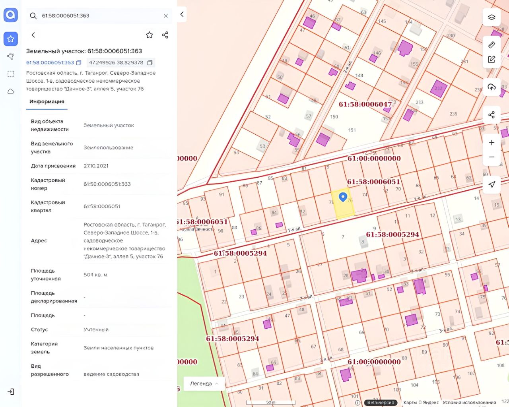509x407 pixels.
Task: Click the search field with cadastral number
Action: point(99,16)
